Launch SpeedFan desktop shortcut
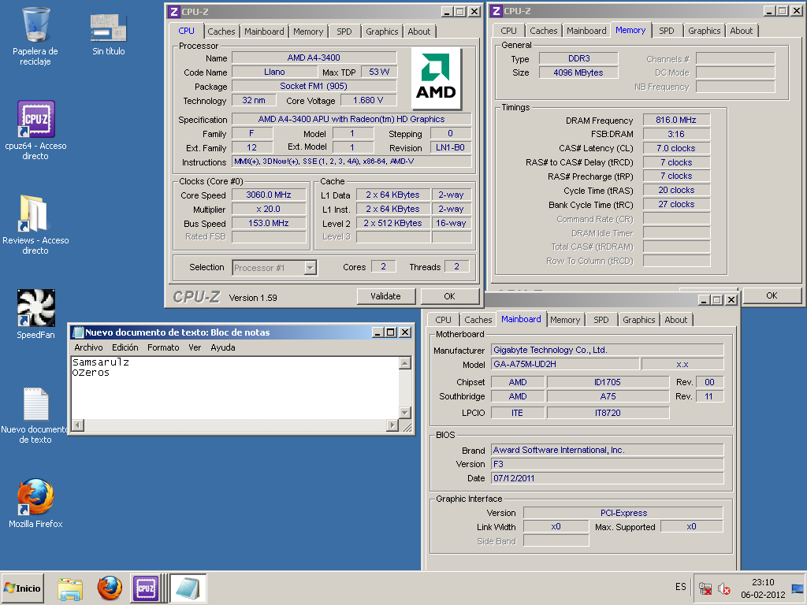The height and width of the screenshot is (605, 807). click(x=35, y=314)
